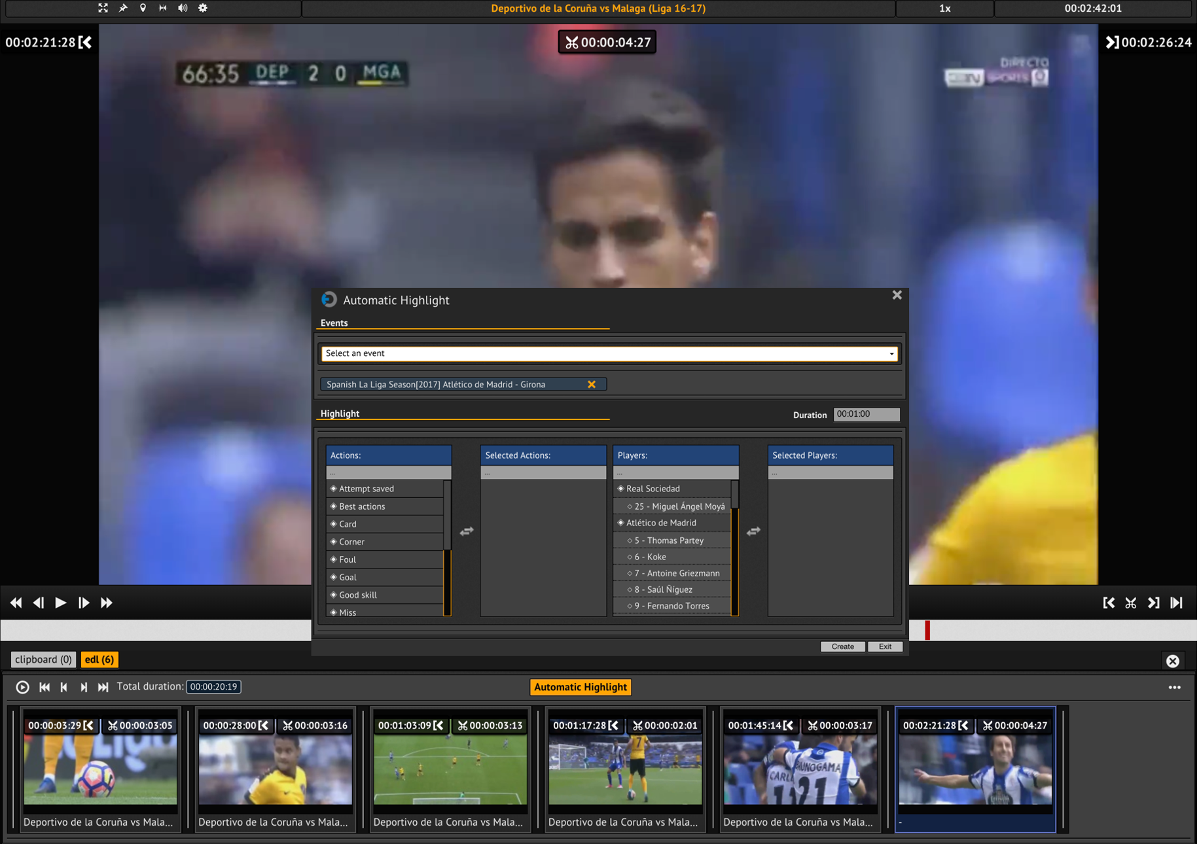1199x844 pixels.
Task: Click the fullscreen icon in top toolbar
Action: (x=103, y=8)
